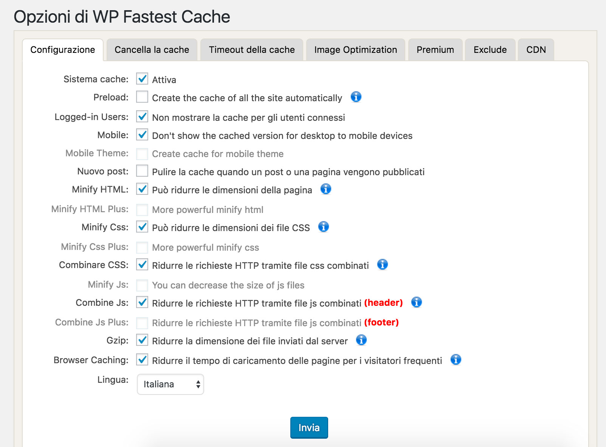Click the 'More powerful minify css' label

[206, 247]
